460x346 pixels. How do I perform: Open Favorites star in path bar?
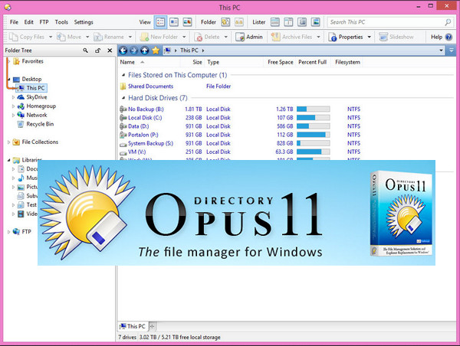(156, 51)
